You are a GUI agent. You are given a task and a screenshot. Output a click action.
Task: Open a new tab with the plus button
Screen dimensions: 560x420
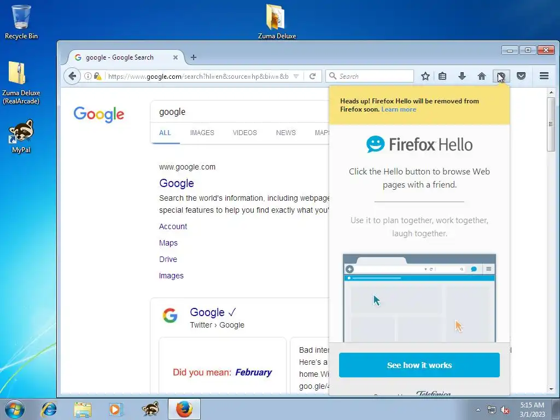pyautogui.click(x=194, y=57)
